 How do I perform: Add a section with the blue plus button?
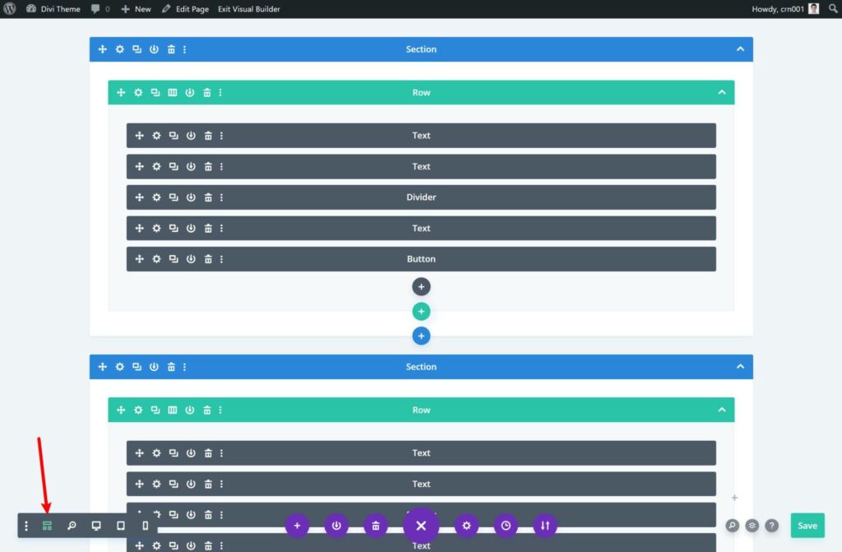(421, 336)
